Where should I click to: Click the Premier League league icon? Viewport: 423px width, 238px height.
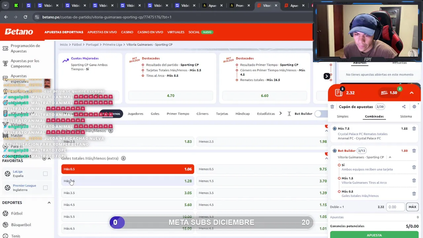click(x=8, y=188)
